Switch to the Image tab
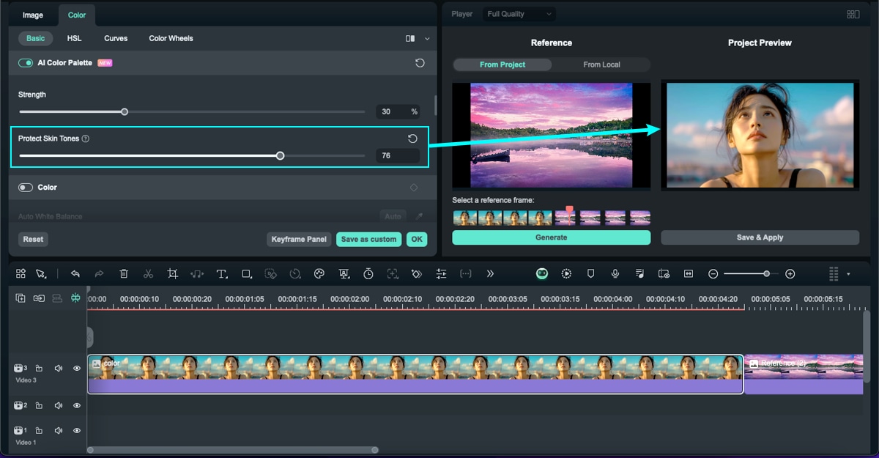Viewport: 879px width, 458px height. [x=33, y=15]
